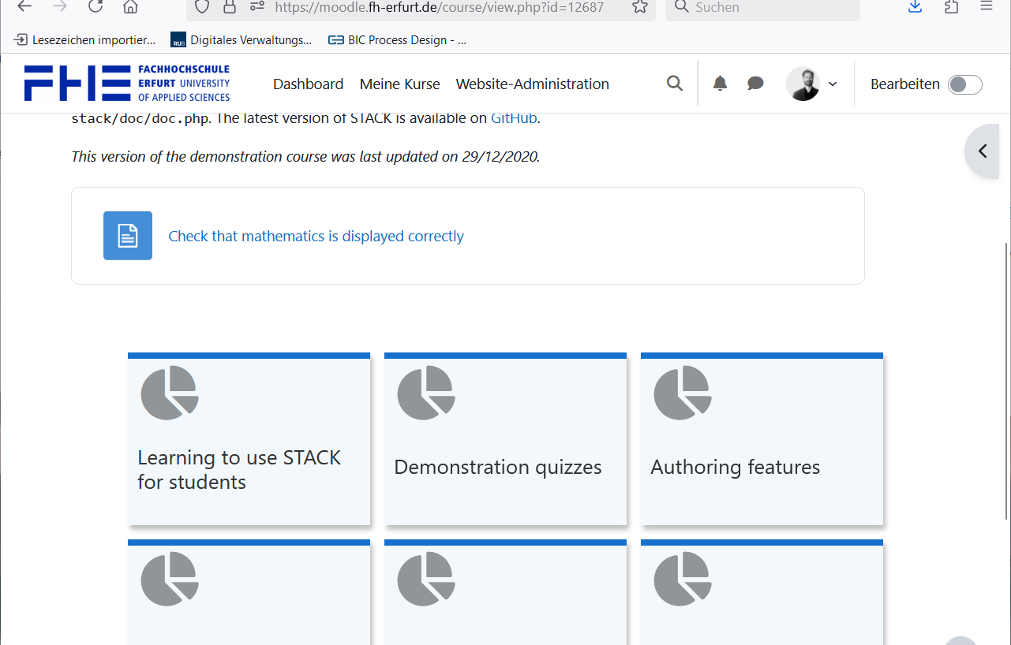Click the browser reload icon
This screenshot has height=645, width=1011.
click(x=95, y=7)
